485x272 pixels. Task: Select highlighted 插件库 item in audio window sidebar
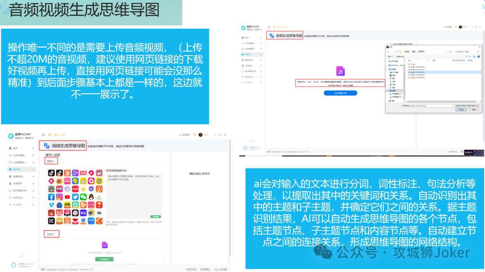click(252, 54)
